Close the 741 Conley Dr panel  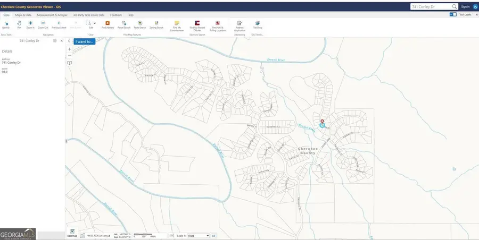coord(62,41)
